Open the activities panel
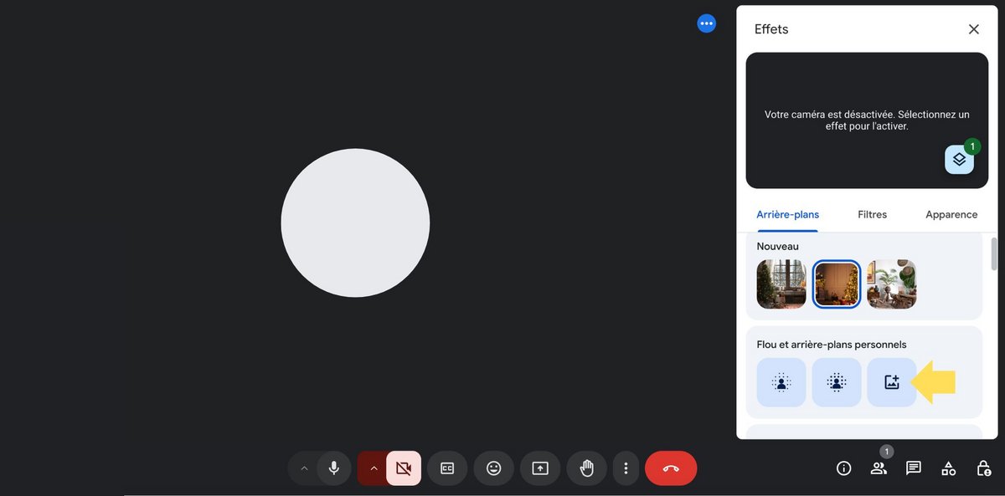 tap(949, 468)
